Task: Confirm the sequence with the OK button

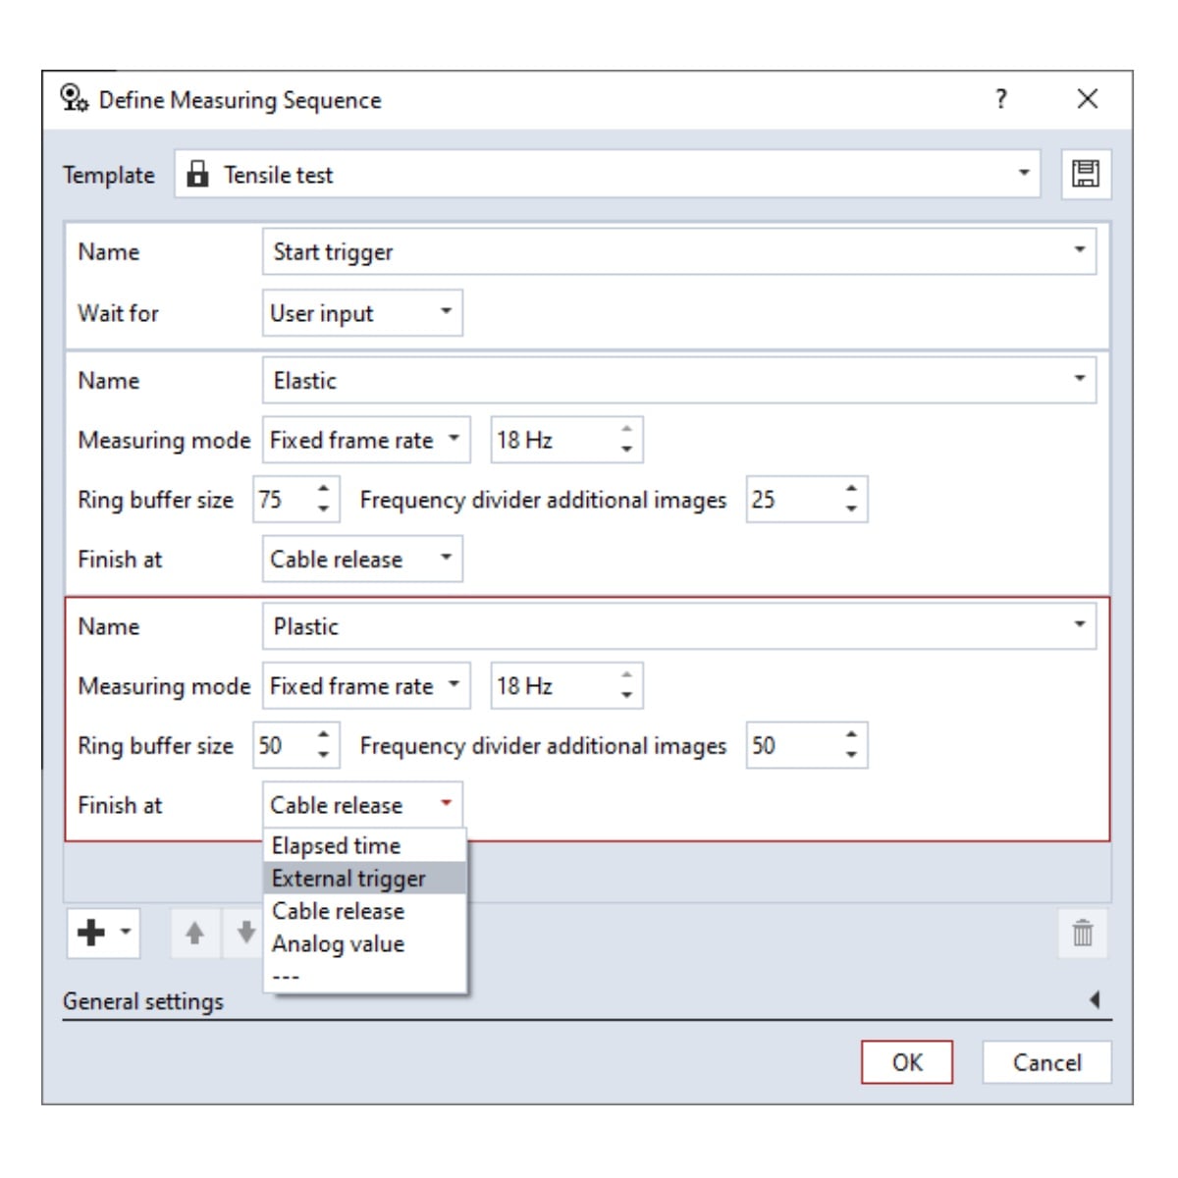Action: point(907,1062)
